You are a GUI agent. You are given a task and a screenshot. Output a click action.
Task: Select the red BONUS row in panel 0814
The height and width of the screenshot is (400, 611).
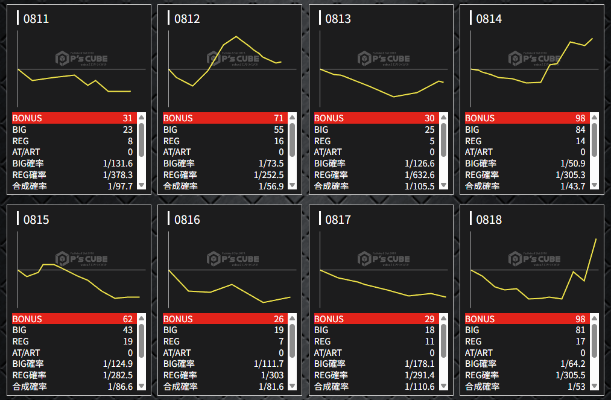(x=527, y=118)
